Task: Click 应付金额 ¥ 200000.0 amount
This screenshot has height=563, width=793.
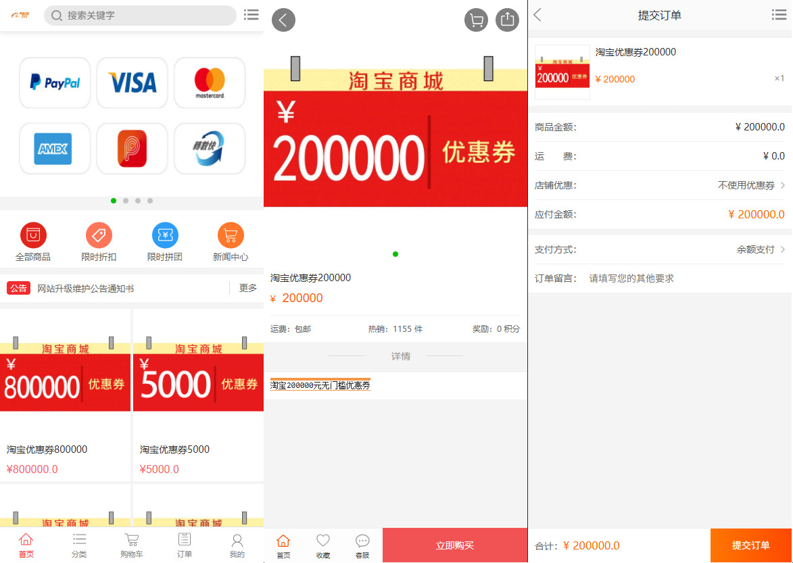Action: pyautogui.click(x=756, y=214)
